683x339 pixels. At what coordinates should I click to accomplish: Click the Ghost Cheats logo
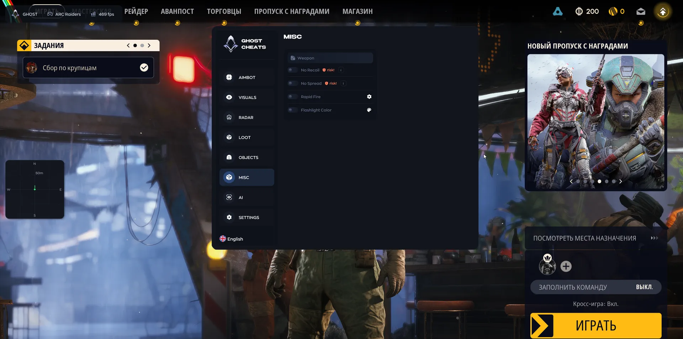[245, 44]
